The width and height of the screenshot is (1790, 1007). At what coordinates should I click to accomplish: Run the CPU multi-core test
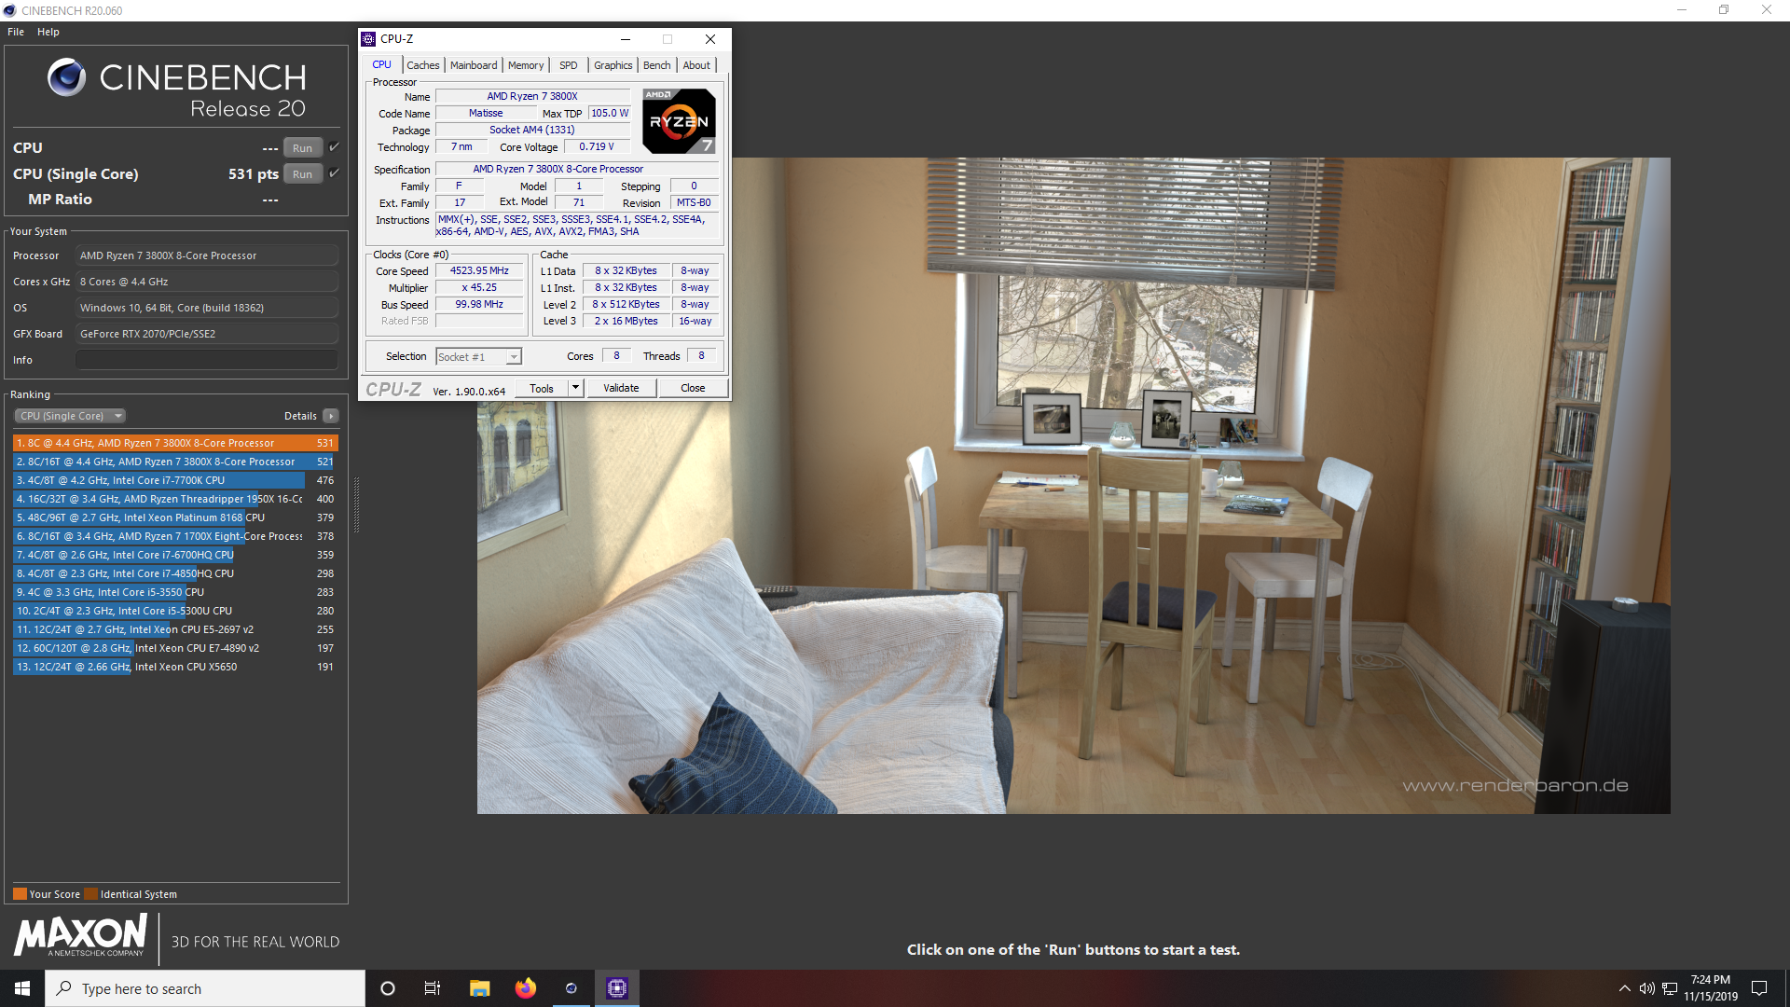coord(303,148)
